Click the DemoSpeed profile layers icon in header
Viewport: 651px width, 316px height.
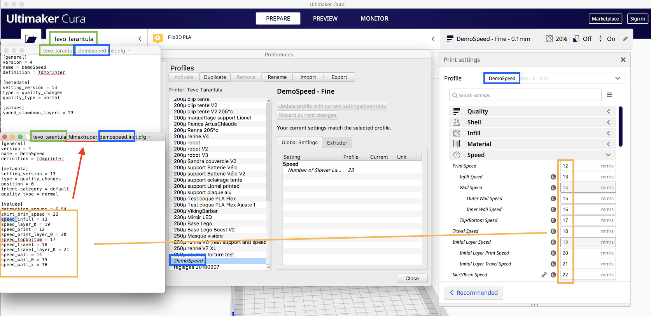(x=450, y=39)
